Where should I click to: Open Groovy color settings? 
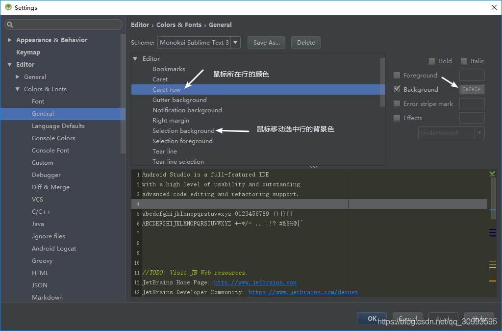(42, 261)
